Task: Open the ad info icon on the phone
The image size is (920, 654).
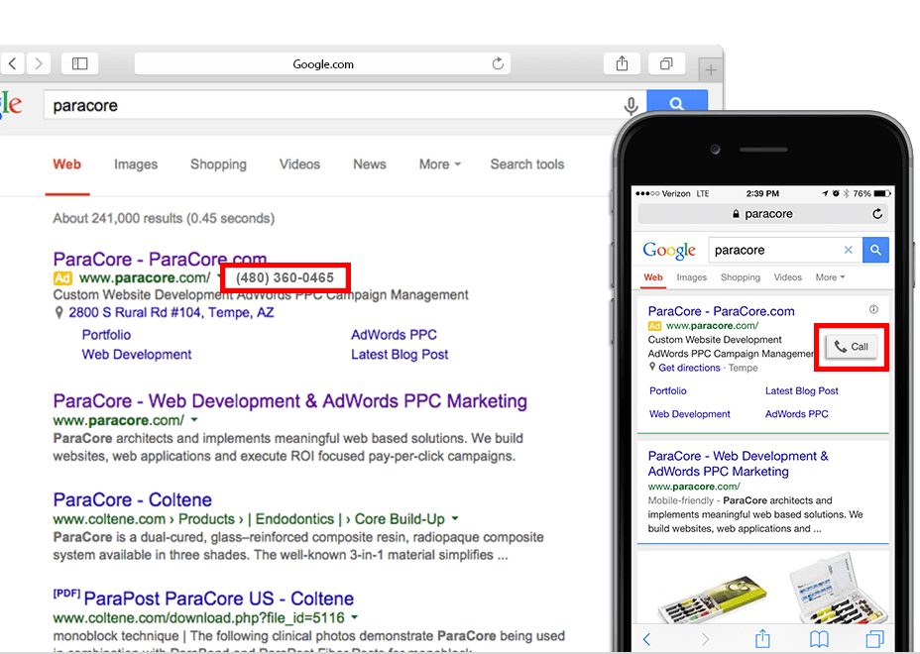Action: (x=873, y=309)
